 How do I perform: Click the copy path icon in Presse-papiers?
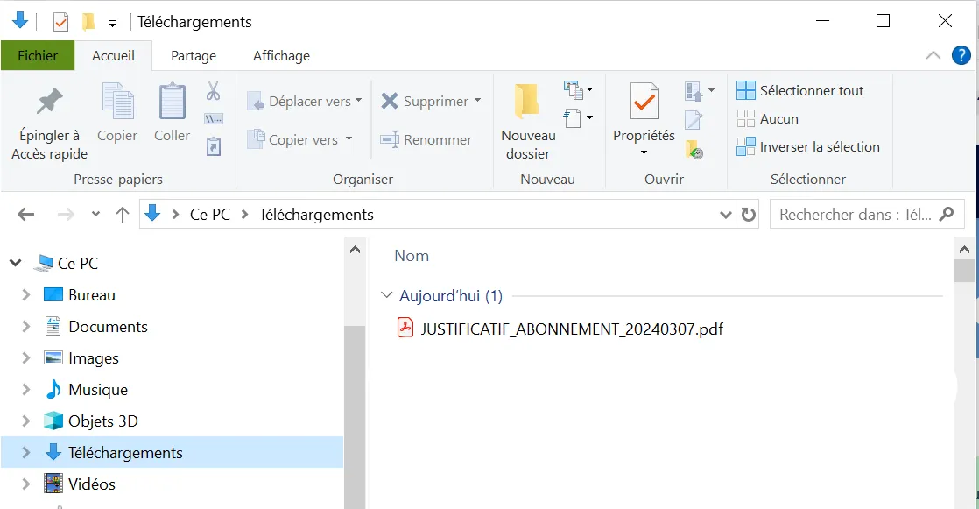coord(214,118)
